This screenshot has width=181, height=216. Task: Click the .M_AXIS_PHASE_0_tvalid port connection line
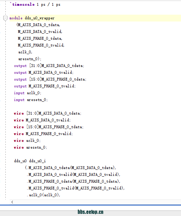point(75,188)
